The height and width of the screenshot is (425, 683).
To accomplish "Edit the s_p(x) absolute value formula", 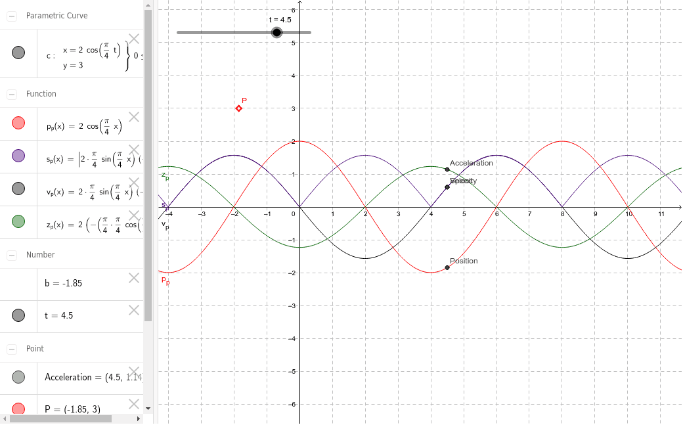I will (x=95, y=159).
